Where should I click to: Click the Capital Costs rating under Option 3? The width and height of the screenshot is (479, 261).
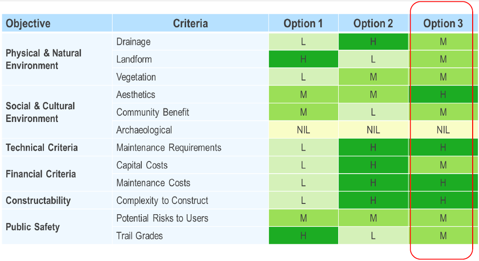[443, 165]
